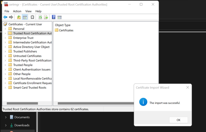The image size is (206, 132).
Task: Click the Refresh toolbar icon
Action: click(x=40, y=17)
